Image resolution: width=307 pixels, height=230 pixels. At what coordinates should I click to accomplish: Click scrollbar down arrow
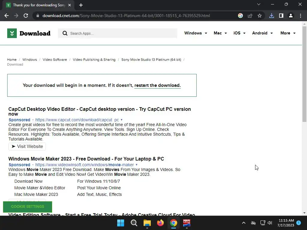point(304,213)
